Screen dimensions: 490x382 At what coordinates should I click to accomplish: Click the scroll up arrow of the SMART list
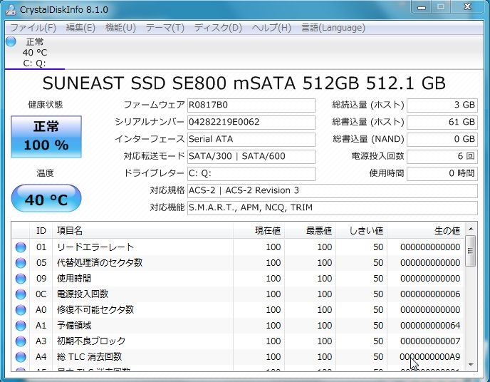pyautogui.click(x=471, y=229)
